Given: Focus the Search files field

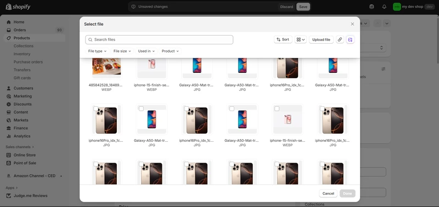Looking at the screenshot, I should click(x=159, y=39).
